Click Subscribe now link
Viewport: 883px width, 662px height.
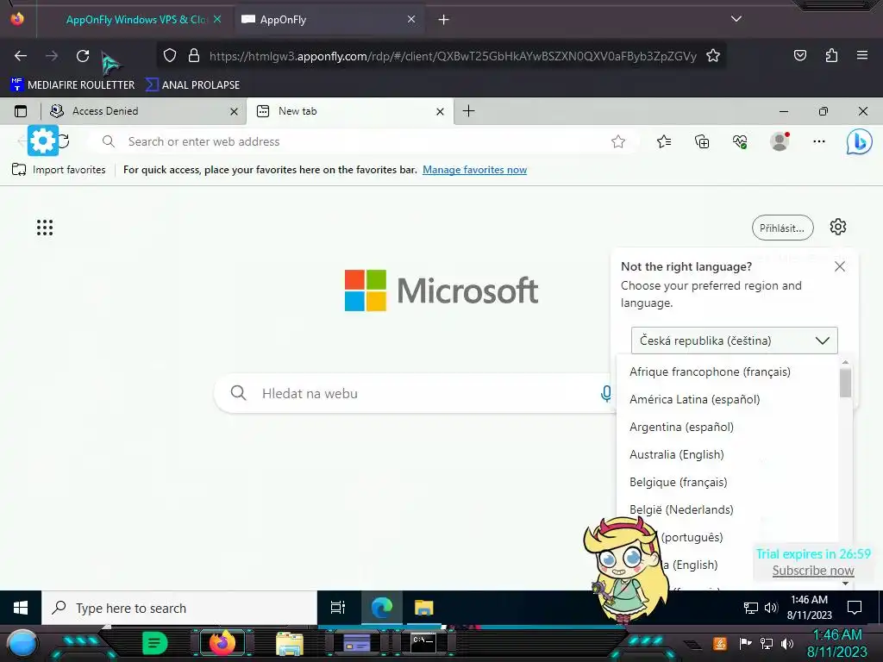(x=812, y=571)
